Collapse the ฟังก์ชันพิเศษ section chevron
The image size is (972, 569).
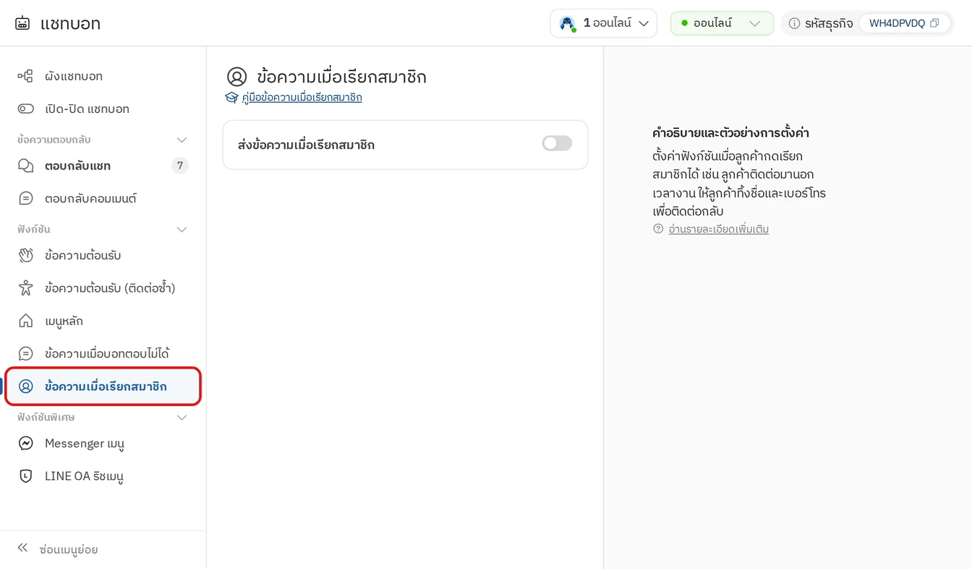coord(182,418)
